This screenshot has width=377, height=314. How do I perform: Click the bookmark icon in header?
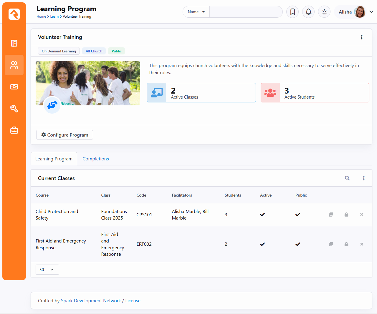pos(292,12)
